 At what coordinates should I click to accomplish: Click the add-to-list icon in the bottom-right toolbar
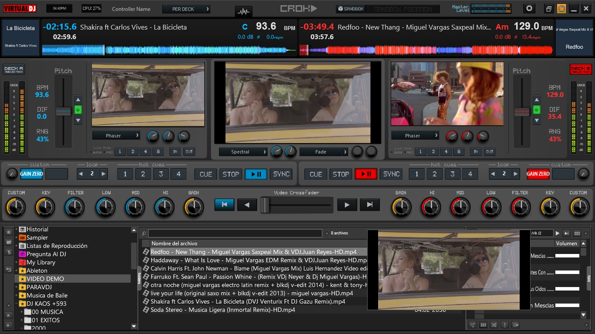point(472,325)
